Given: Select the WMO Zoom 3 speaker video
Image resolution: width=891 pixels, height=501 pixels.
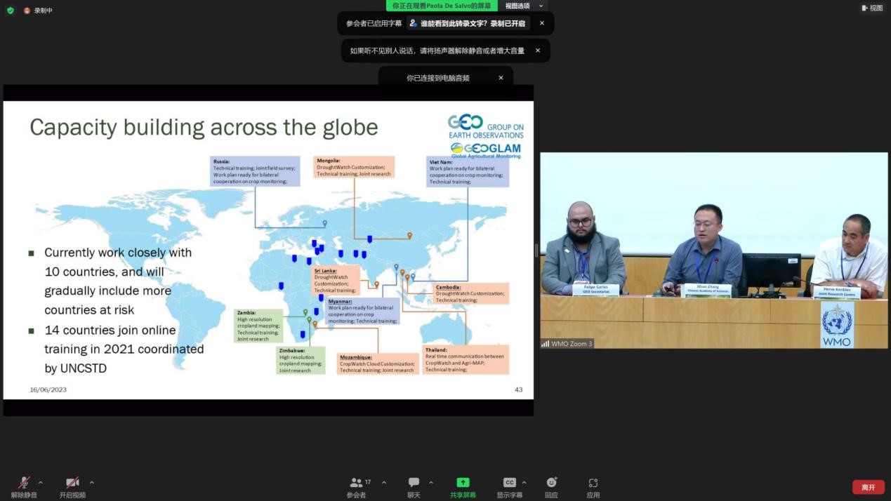Looking at the screenshot, I should pos(713,250).
